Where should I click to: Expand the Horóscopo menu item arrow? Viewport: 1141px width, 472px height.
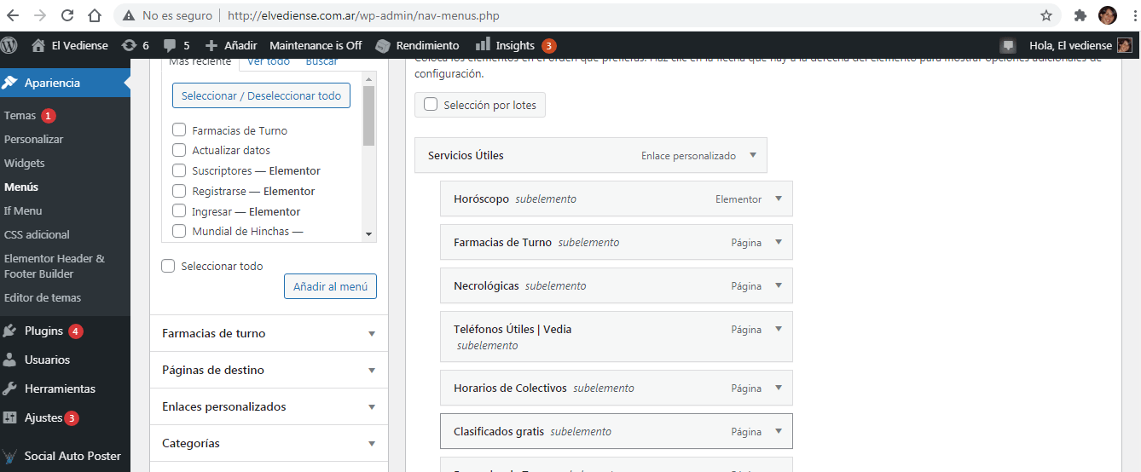click(778, 199)
